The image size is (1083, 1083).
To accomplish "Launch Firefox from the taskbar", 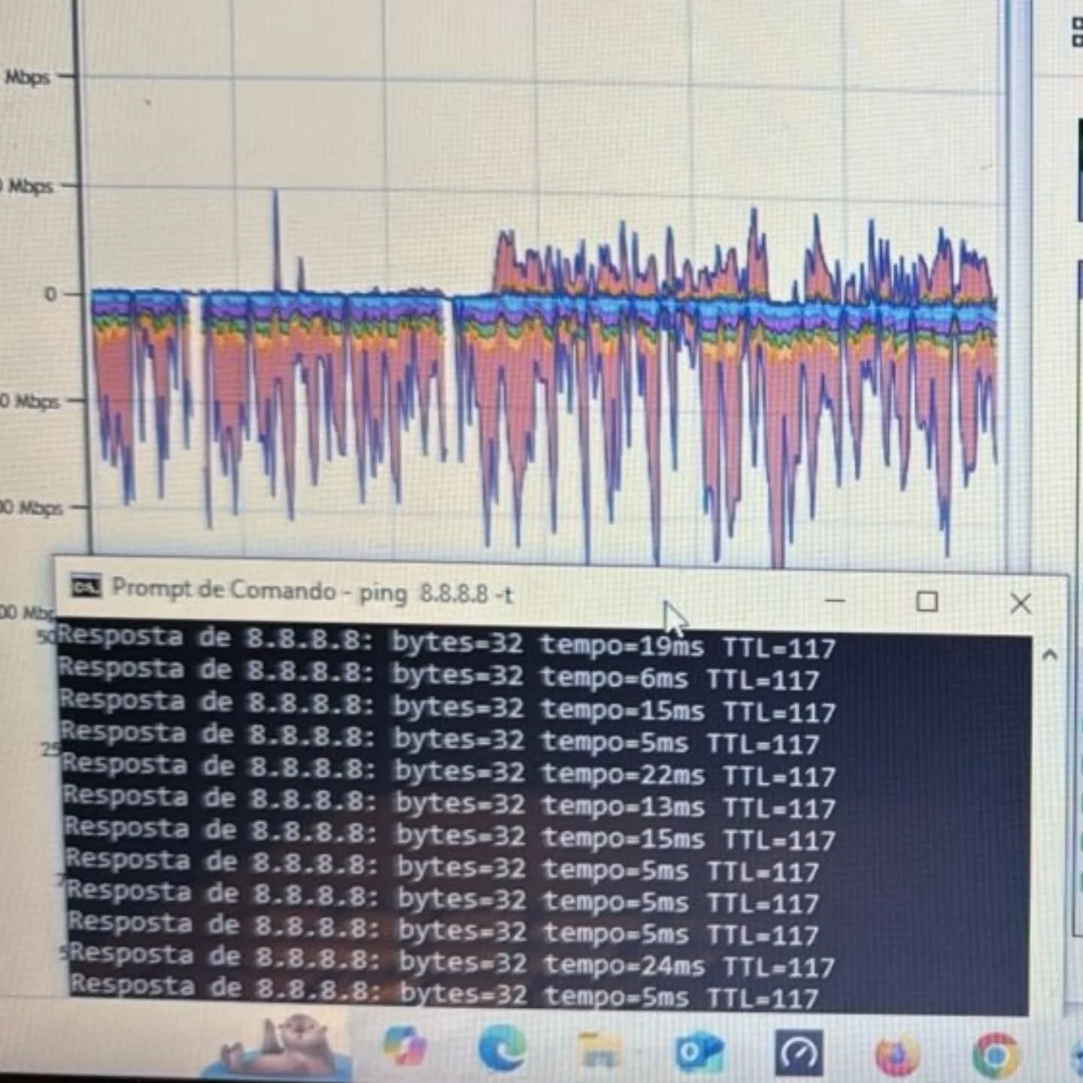I will point(898,1054).
